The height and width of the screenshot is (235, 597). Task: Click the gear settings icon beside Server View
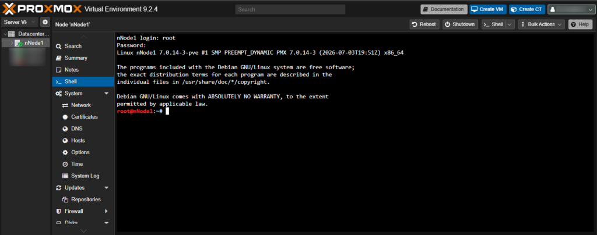(45, 22)
